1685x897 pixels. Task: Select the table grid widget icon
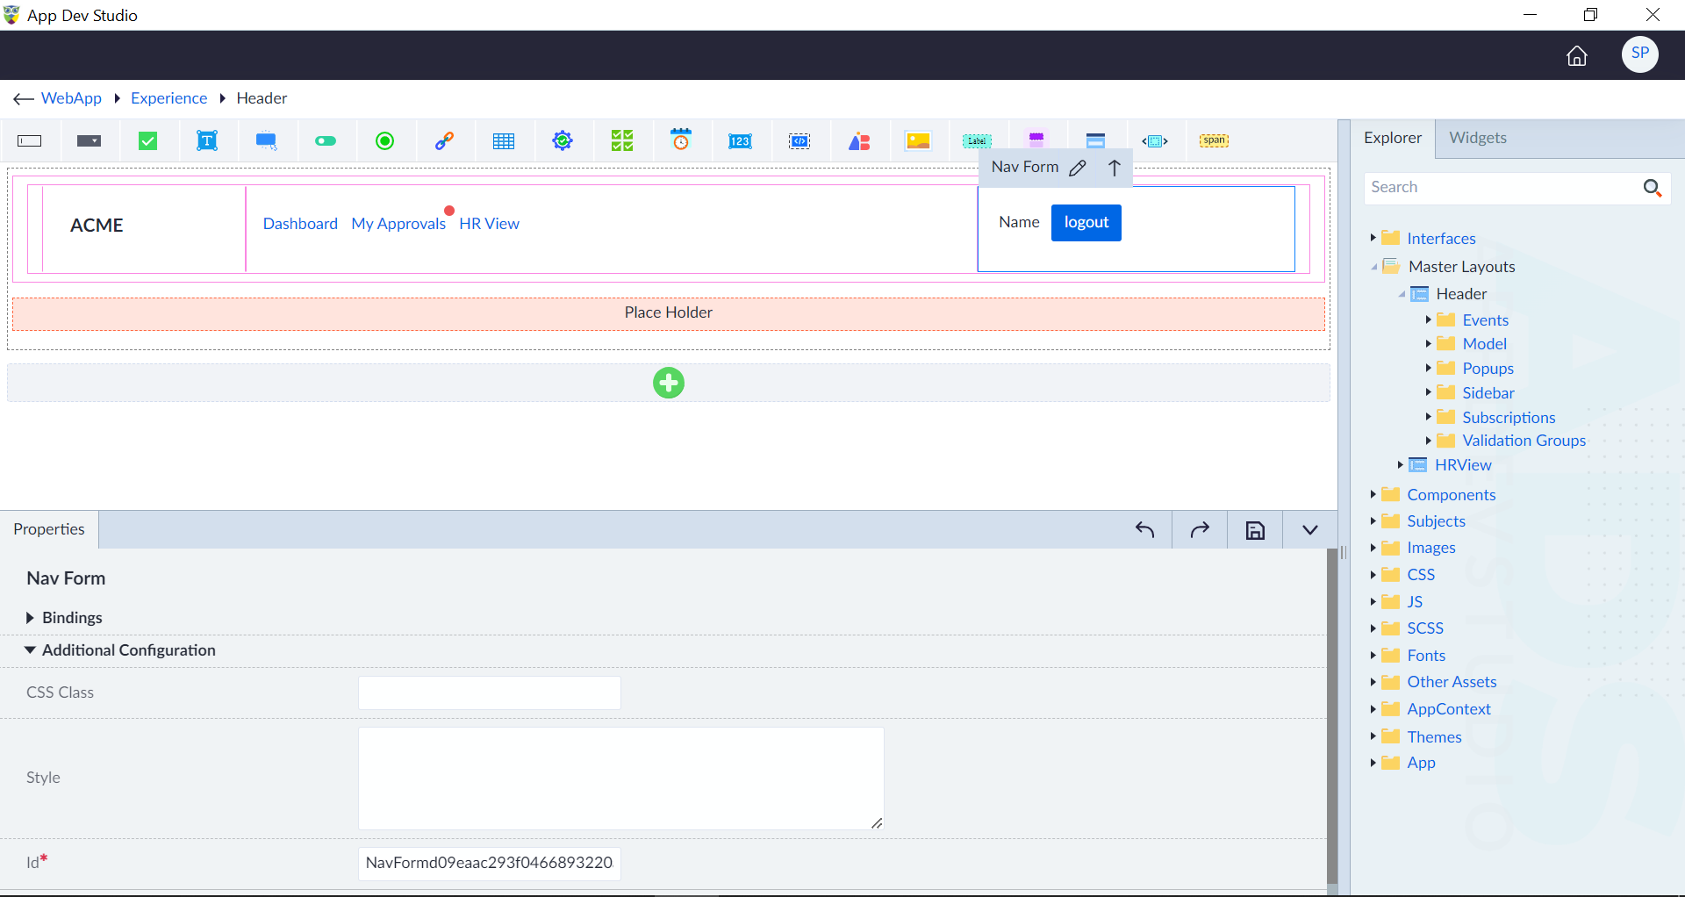click(x=504, y=141)
